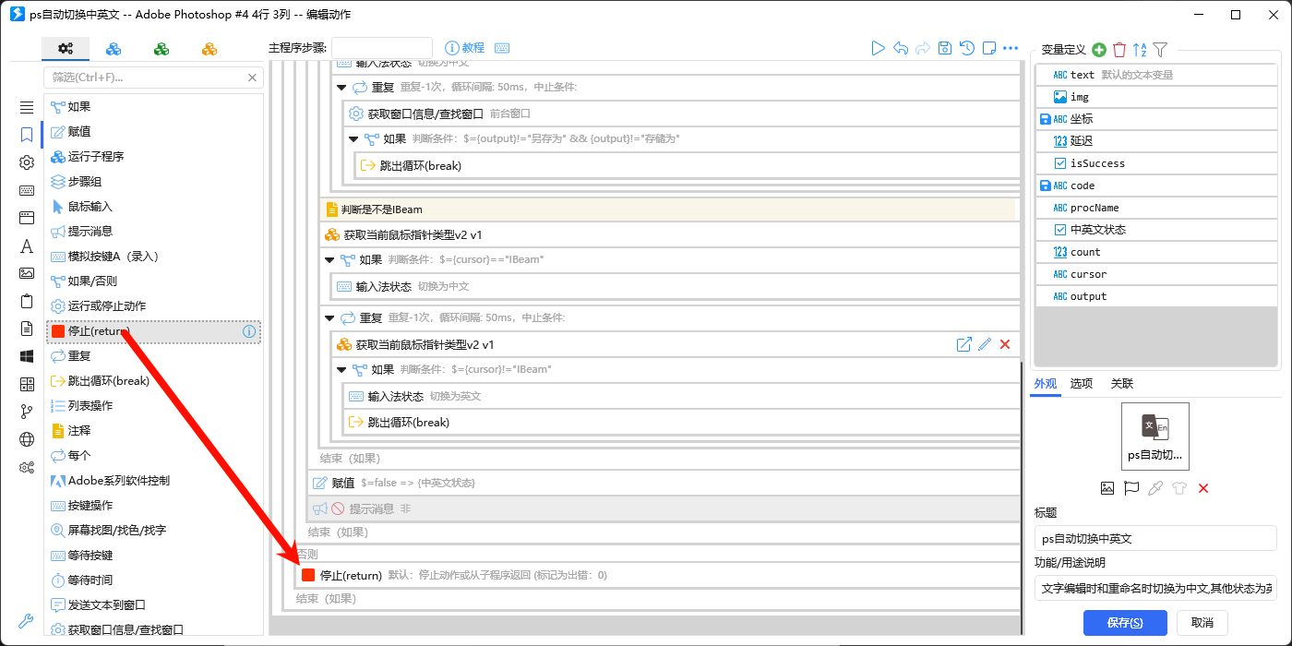Select the 屏幕找图/找色/找字 module
This screenshot has width=1292, height=646.
[153, 531]
